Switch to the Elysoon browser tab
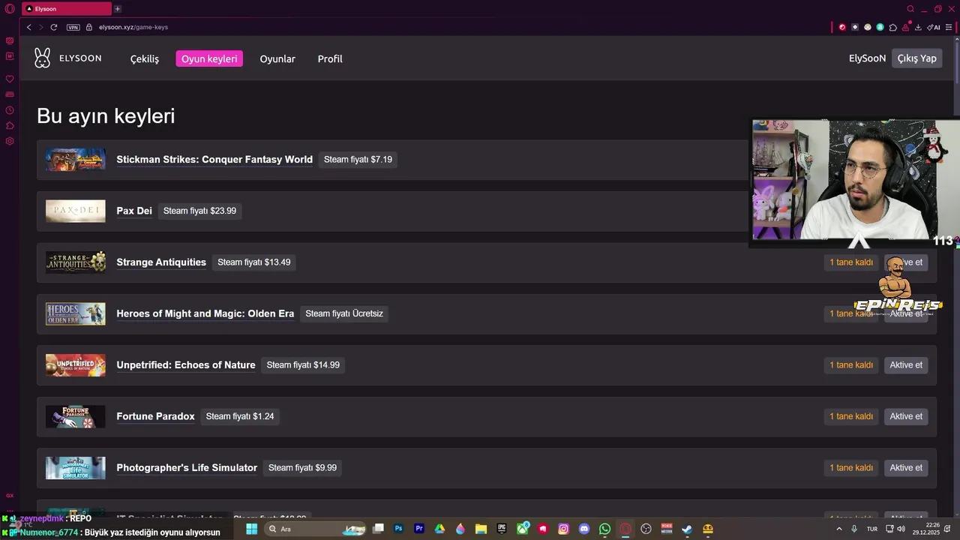Viewport: 960px width, 540px height. tap(66, 9)
